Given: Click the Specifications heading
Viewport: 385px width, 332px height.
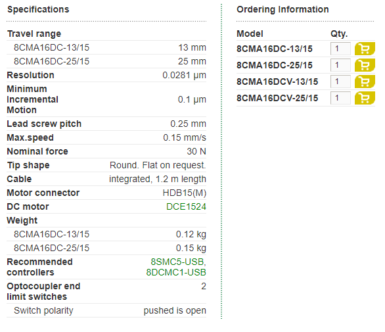Looking at the screenshot, I should 38,9.
